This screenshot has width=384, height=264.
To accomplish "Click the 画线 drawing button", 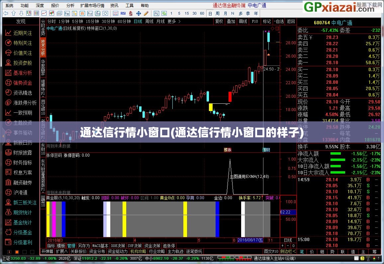I will tap(243, 21).
